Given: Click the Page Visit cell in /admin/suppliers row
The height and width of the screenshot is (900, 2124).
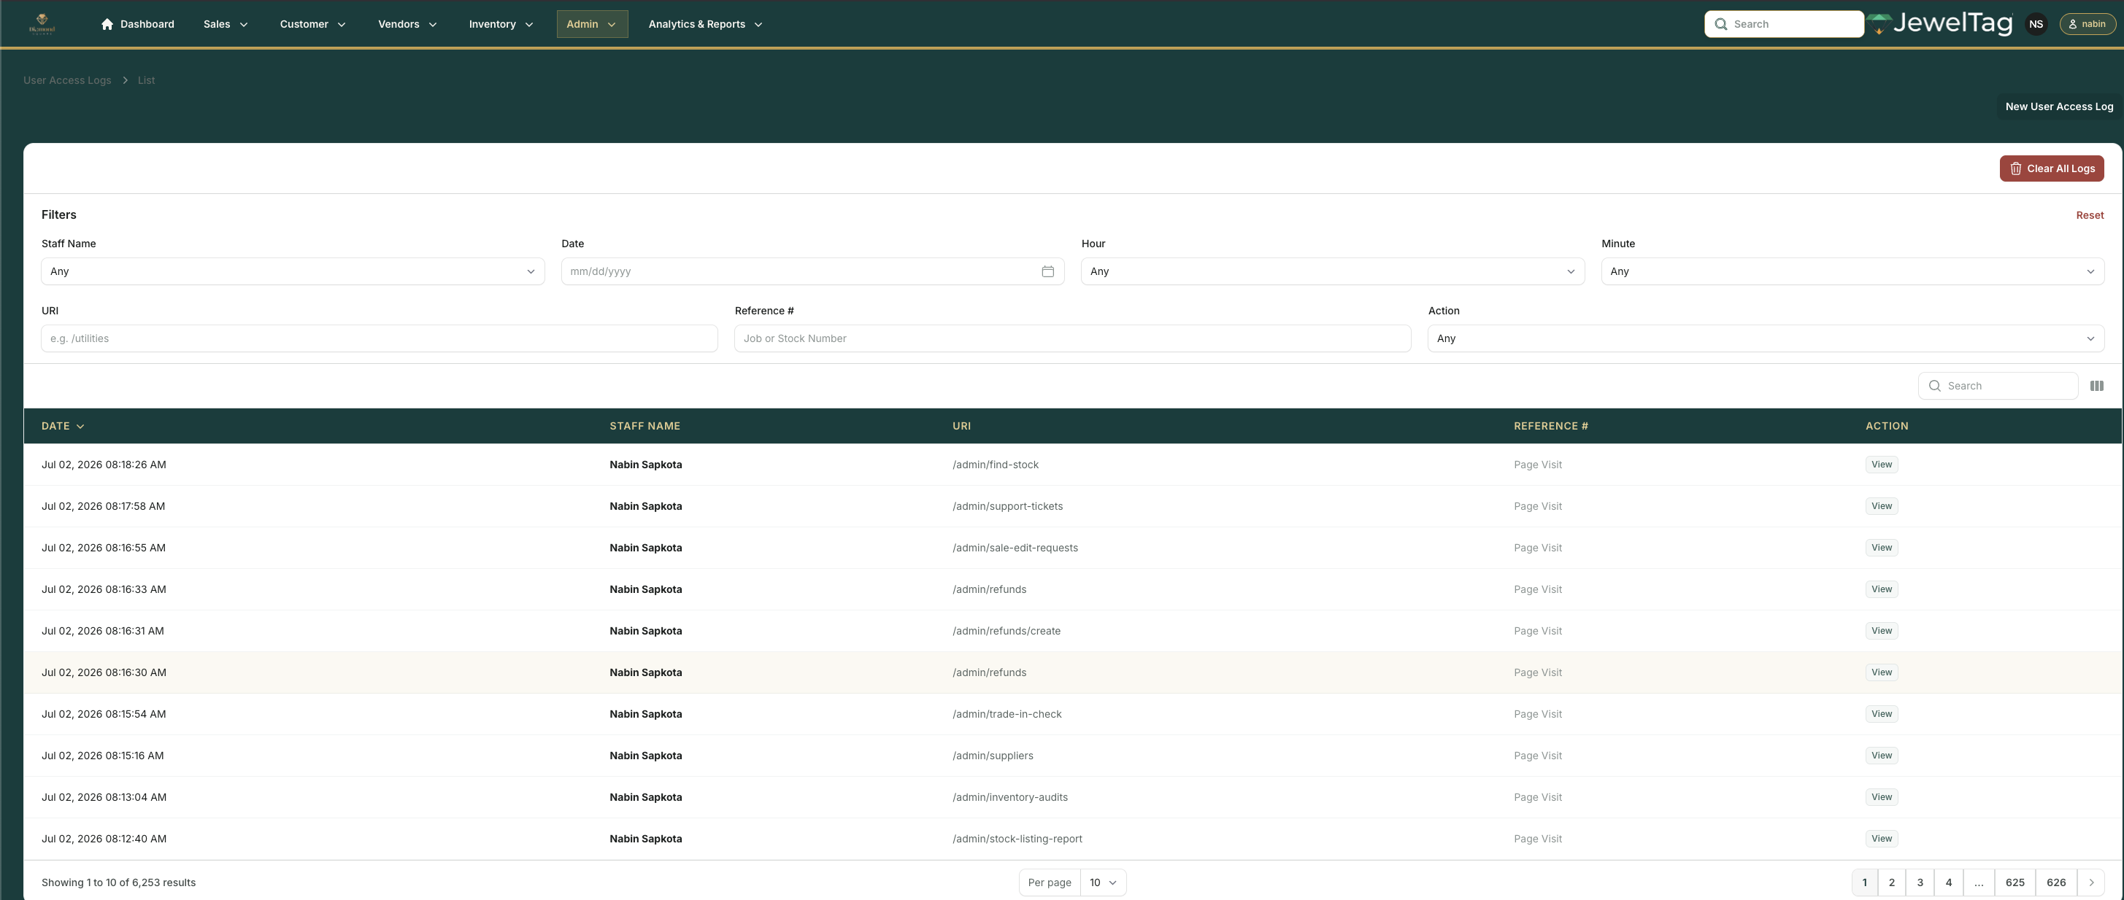Looking at the screenshot, I should click(x=1538, y=755).
